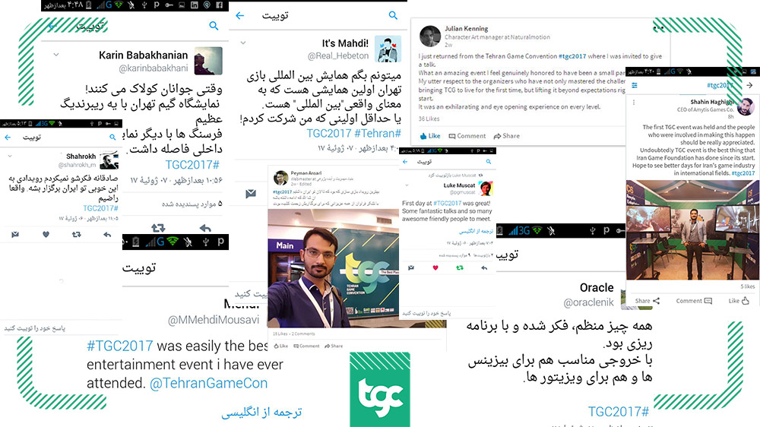Screen dimensions: 760x427
Task: Tap envelope message icon under Shahrokh tweet
Action: (x=15, y=234)
